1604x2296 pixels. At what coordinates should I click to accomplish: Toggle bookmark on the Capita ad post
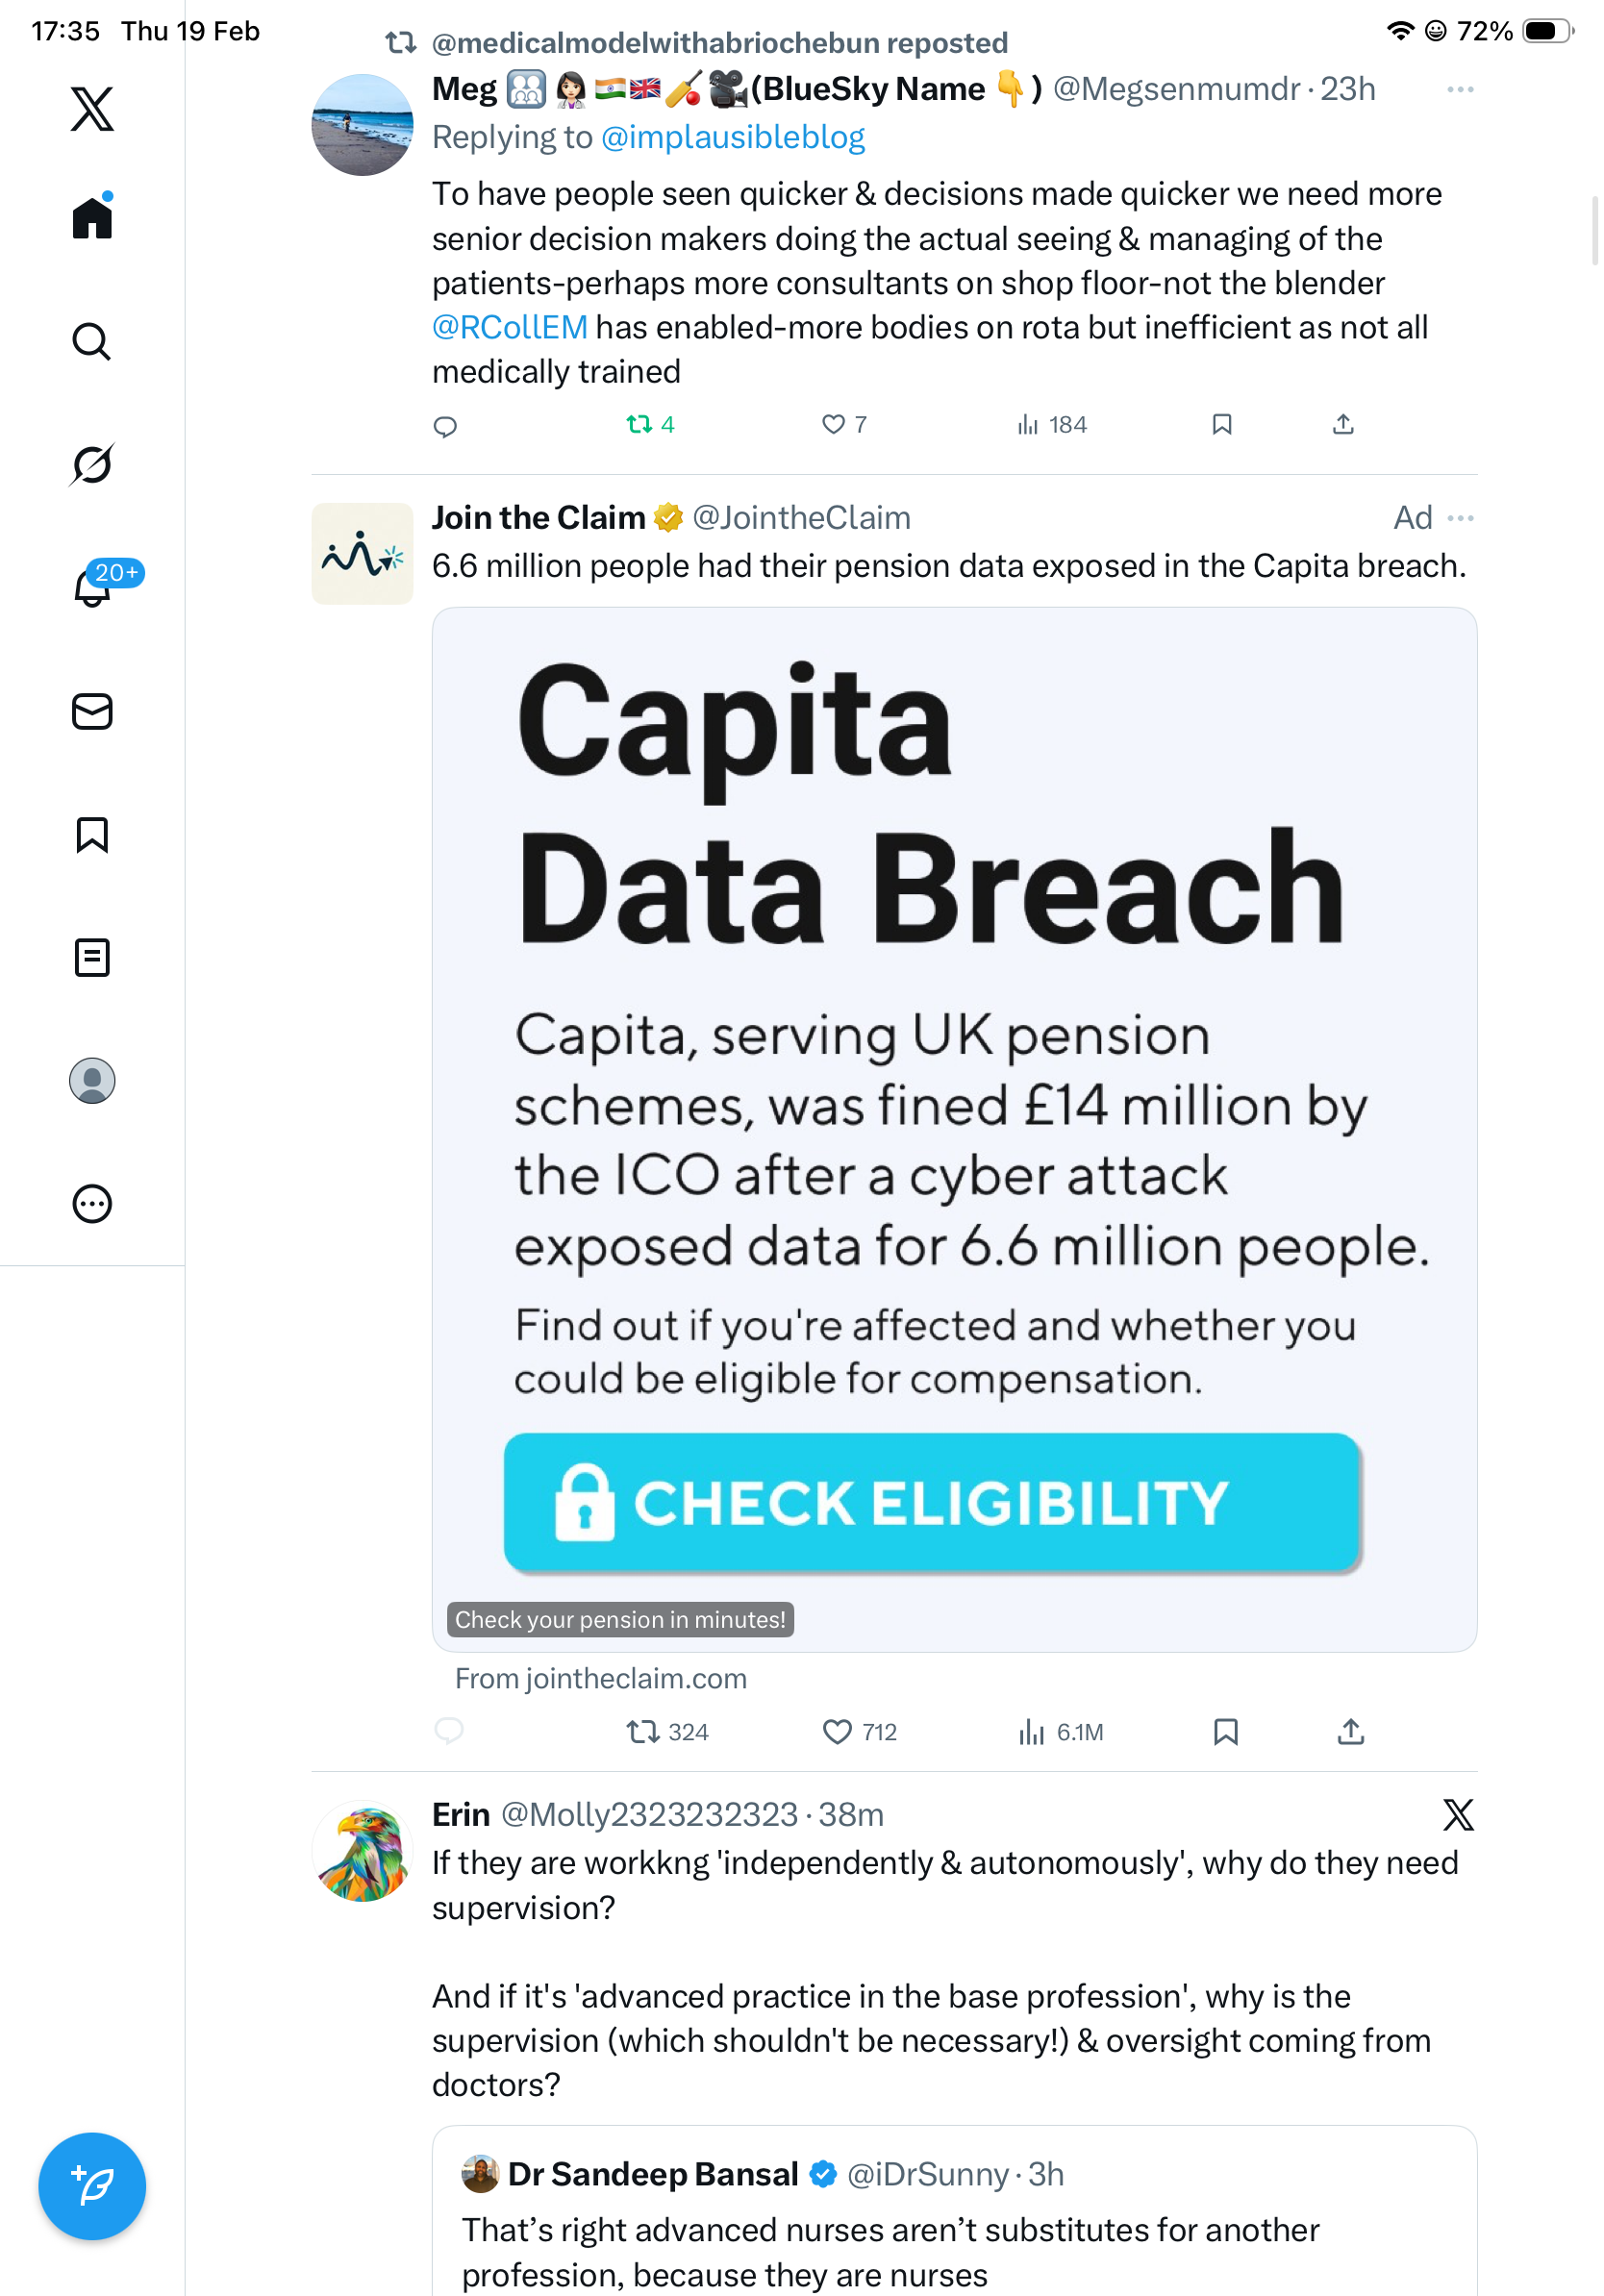(x=1225, y=1731)
